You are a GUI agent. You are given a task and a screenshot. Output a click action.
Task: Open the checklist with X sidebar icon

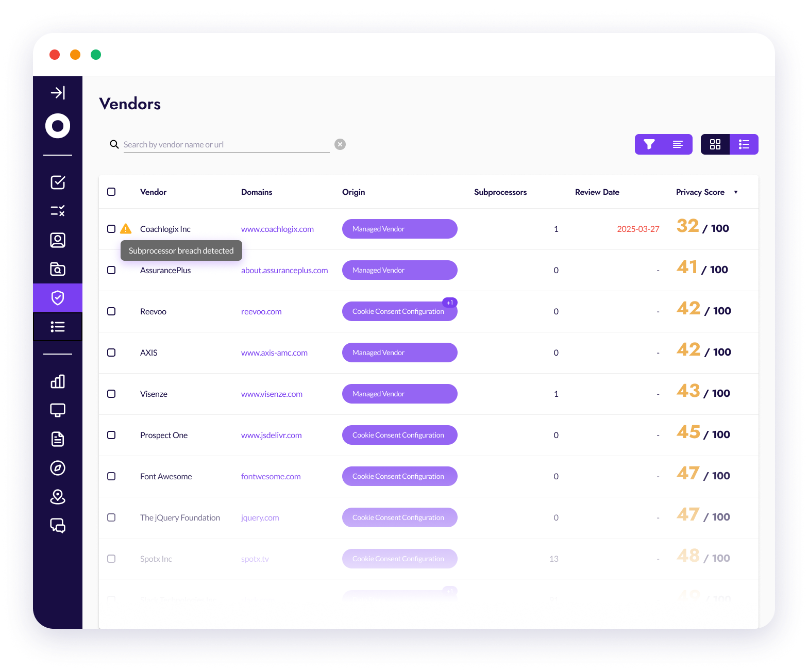coord(58,211)
